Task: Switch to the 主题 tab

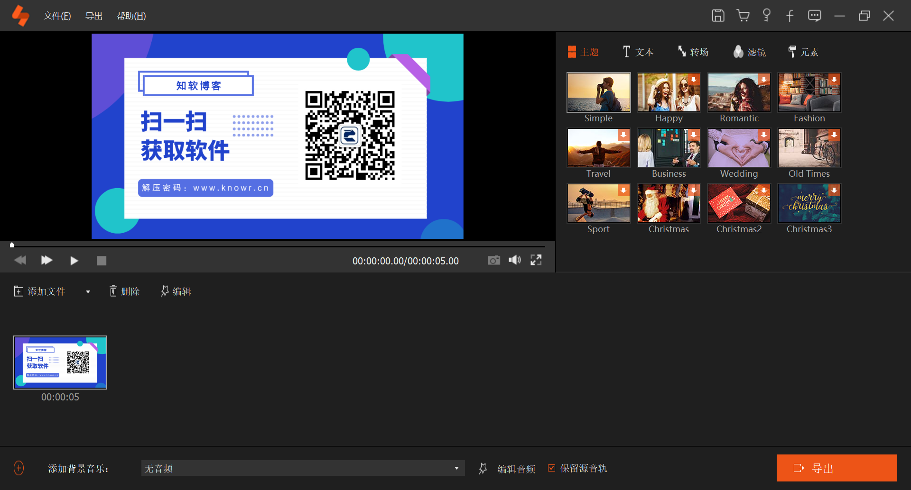Action: pos(583,52)
